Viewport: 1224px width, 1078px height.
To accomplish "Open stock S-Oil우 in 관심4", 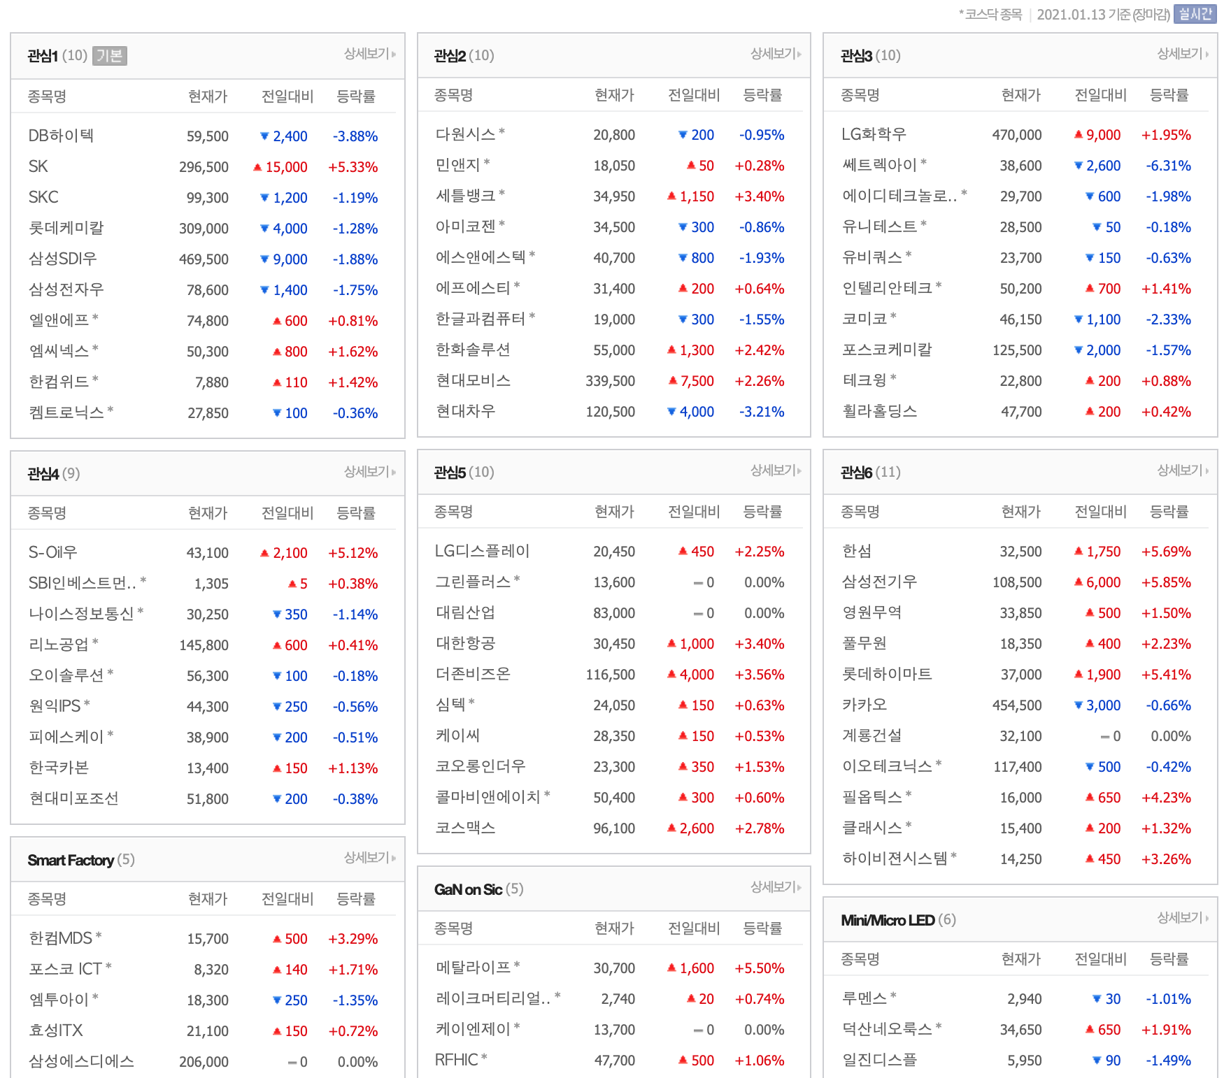I will click(x=52, y=552).
